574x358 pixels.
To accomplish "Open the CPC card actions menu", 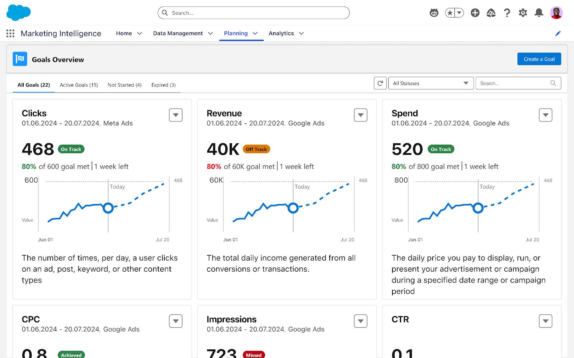I will pyautogui.click(x=176, y=321).
